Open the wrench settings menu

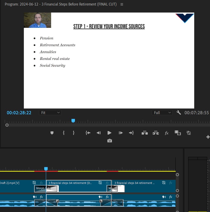(179, 113)
